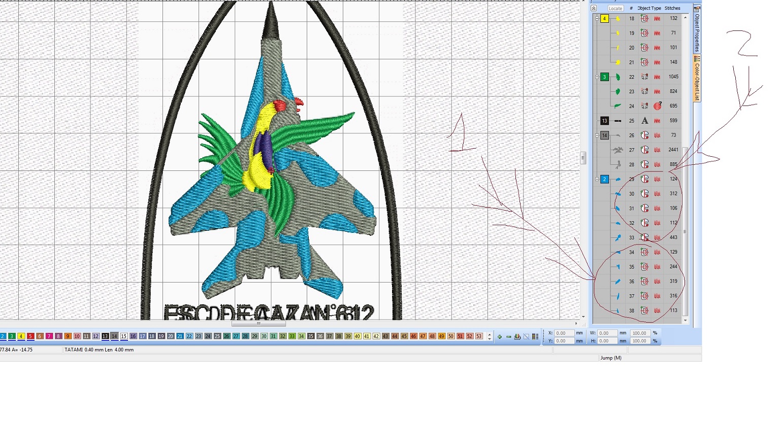
Task: Click the object type icon in row 22
Action: pos(644,77)
